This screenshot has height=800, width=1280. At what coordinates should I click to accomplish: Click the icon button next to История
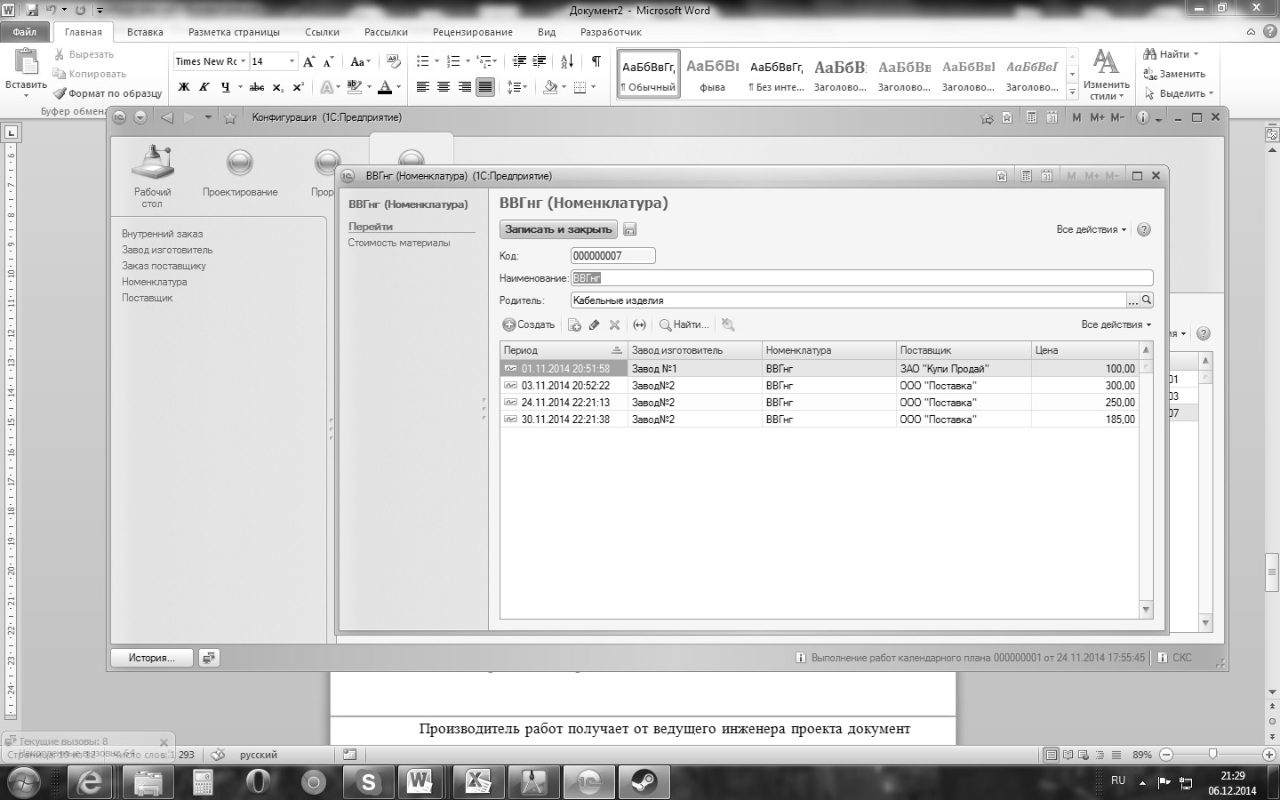coord(209,658)
